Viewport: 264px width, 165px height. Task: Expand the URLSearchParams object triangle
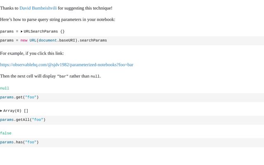click(21, 31)
